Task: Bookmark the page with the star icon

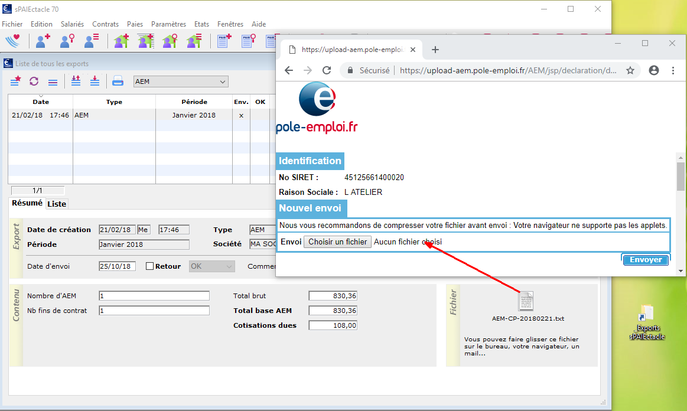Action: click(630, 70)
